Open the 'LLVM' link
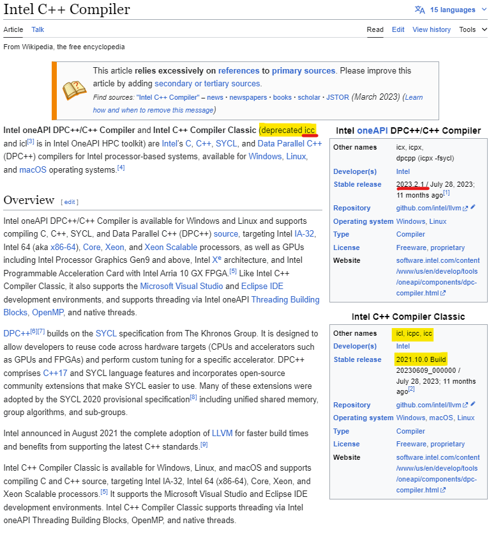496x534 pixels. (x=222, y=434)
